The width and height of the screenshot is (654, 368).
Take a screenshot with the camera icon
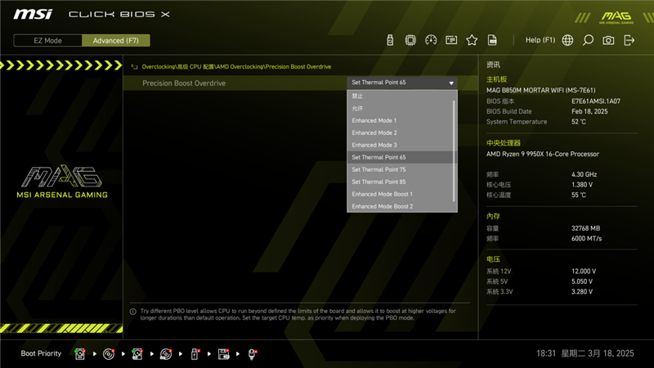pos(608,40)
